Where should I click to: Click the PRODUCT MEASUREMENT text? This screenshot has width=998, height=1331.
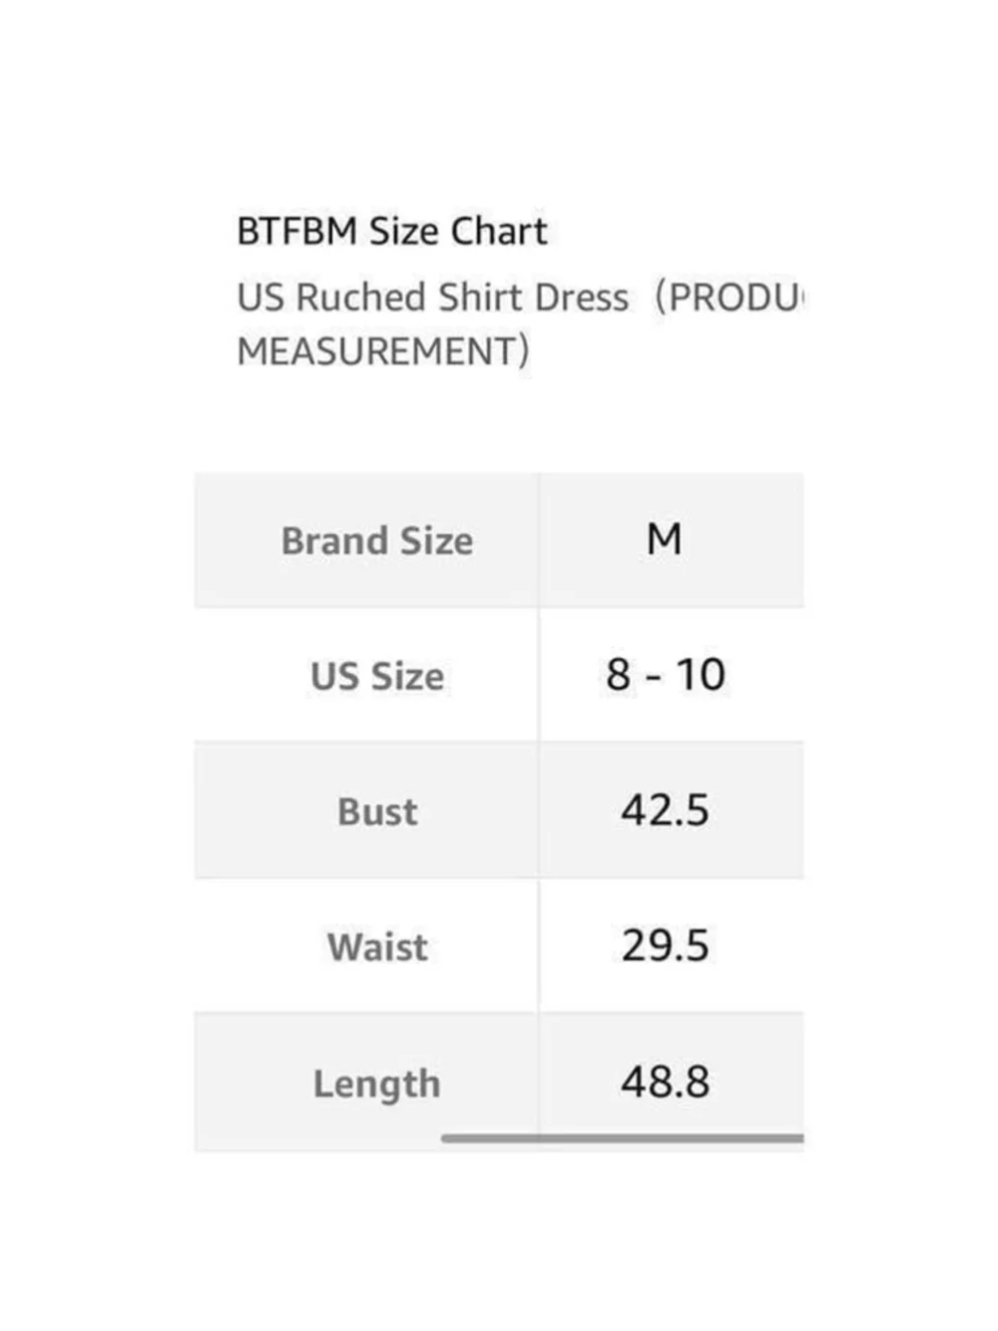520,325
